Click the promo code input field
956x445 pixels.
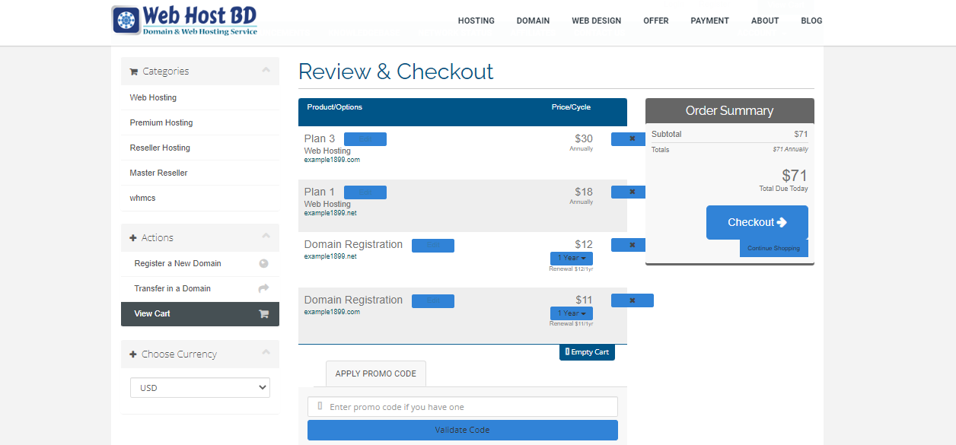click(x=462, y=407)
